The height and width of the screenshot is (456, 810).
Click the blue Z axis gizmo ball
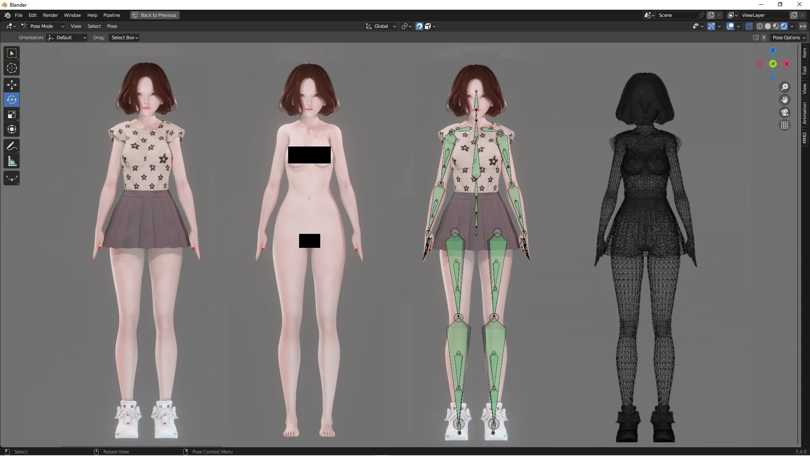coord(773,50)
